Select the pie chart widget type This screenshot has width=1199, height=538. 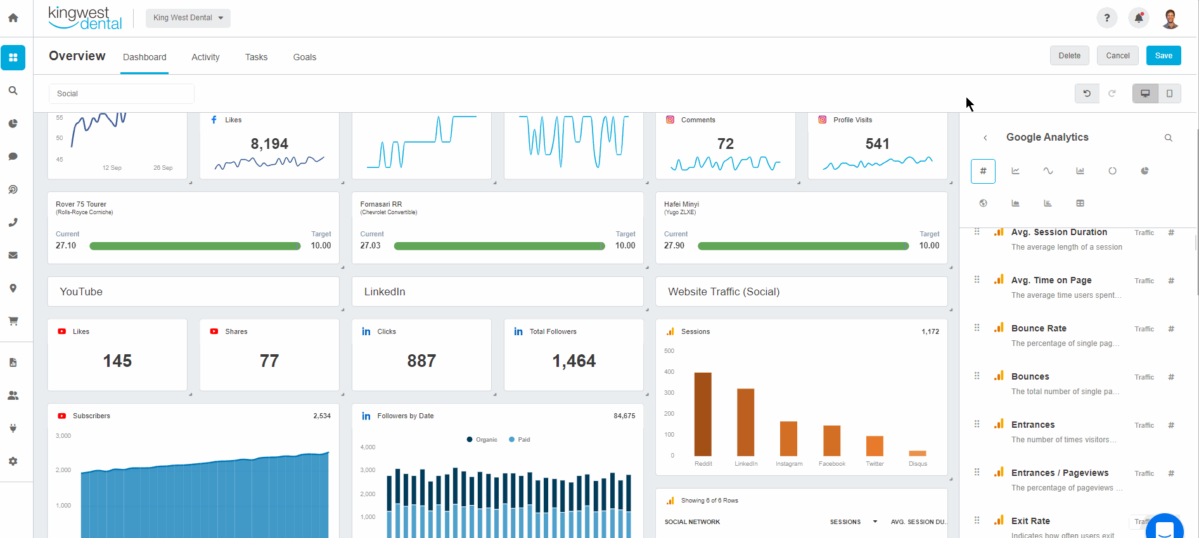(x=1144, y=171)
